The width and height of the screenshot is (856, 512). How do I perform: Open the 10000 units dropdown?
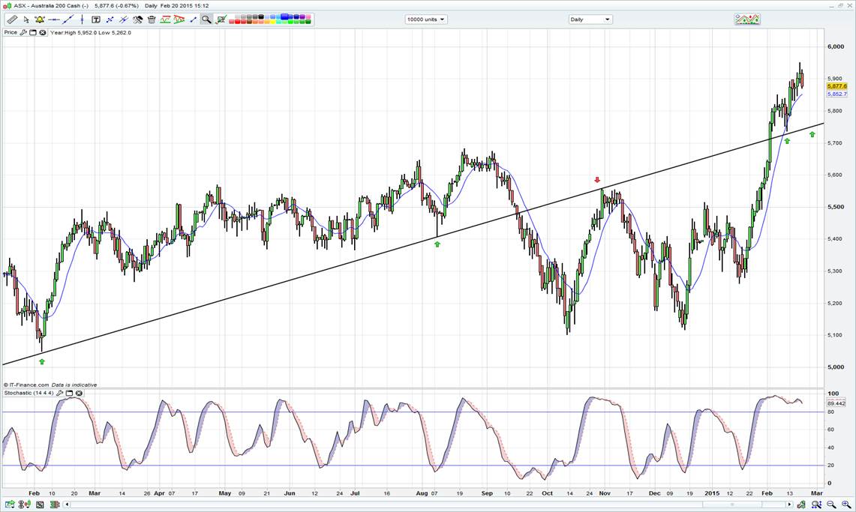tap(425, 19)
